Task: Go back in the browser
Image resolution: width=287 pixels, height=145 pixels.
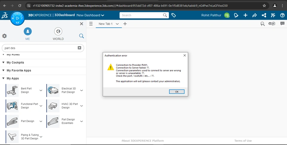Action: click(5, 6)
